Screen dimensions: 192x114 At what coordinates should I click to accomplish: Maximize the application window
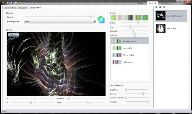pyautogui.click(x=182, y=1)
